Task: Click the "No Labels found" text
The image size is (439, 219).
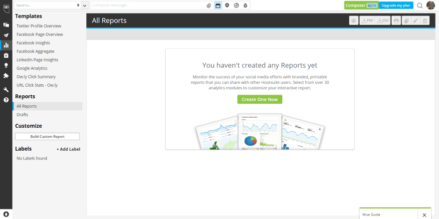Action: tap(32, 158)
